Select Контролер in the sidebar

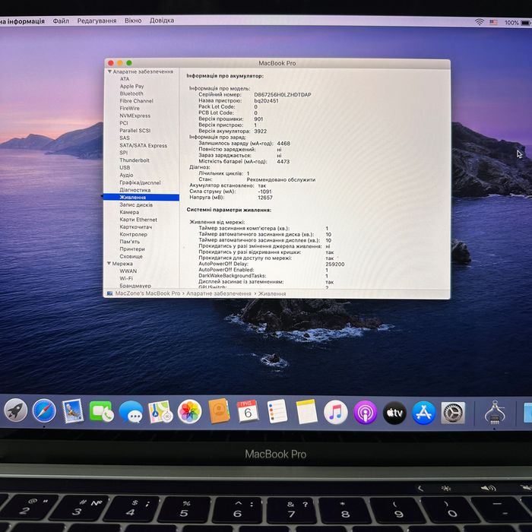click(133, 234)
